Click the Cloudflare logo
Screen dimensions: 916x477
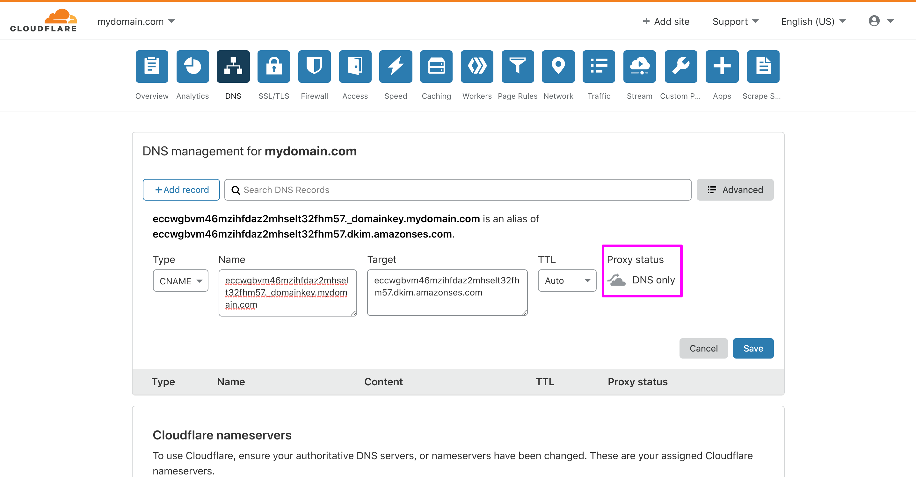pyautogui.click(x=43, y=20)
